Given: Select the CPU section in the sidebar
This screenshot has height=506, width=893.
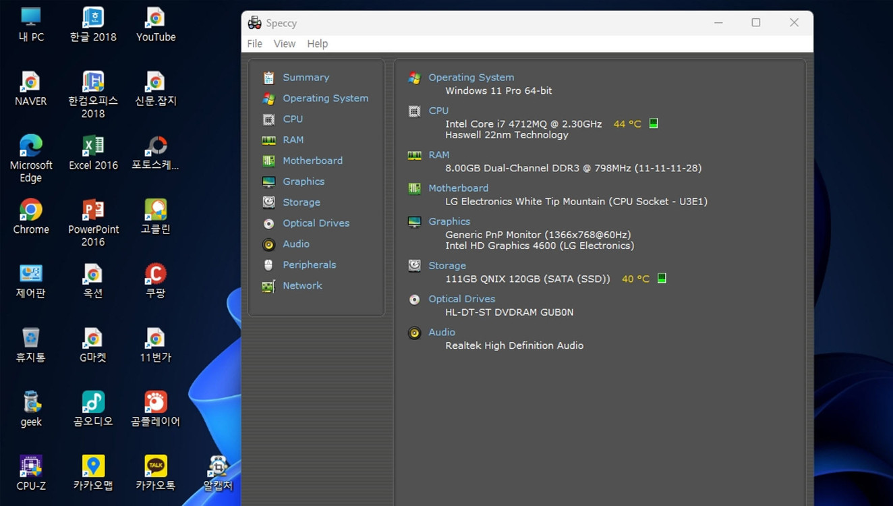Looking at the screenshot, I should pos(293,119).
